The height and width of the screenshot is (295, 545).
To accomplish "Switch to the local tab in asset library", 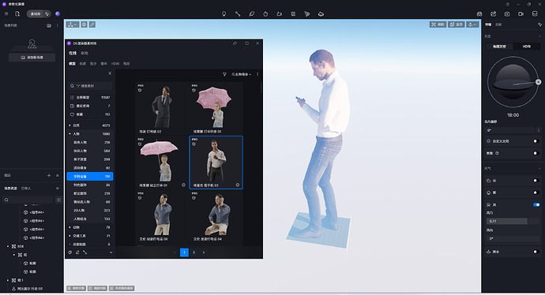I will pyautogui.click(x=85, y=54).
